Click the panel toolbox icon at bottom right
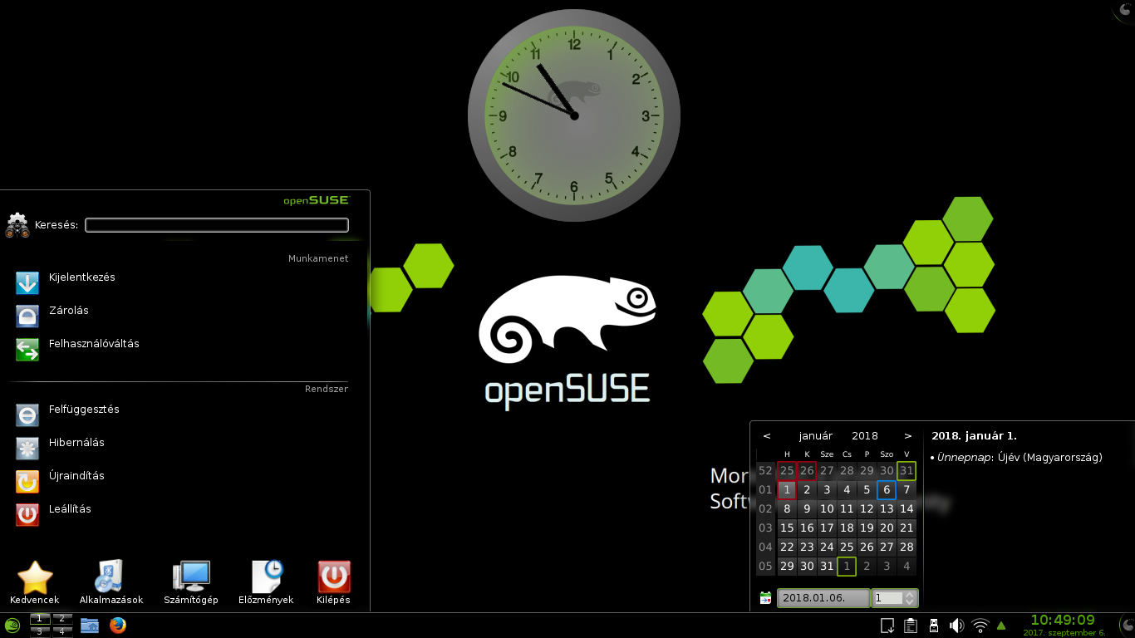Image resolution: width=1135 pixels, height=638 pixels. (1126, 626)
